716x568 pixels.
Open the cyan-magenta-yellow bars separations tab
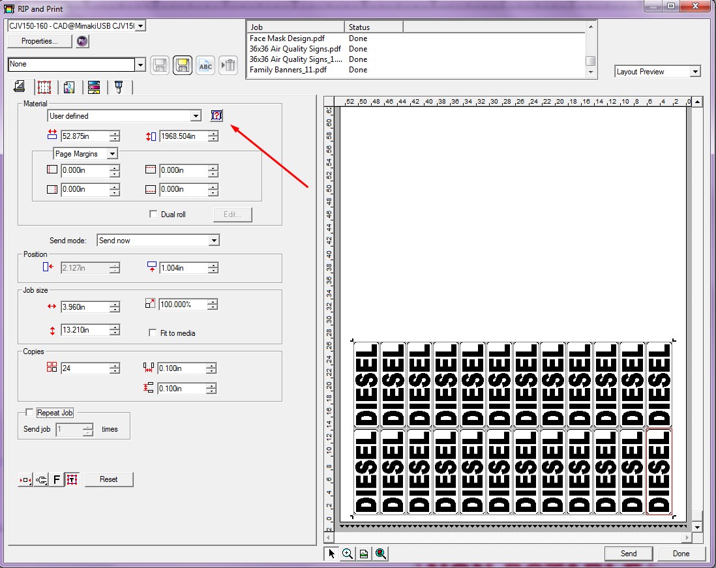[94, 87]
